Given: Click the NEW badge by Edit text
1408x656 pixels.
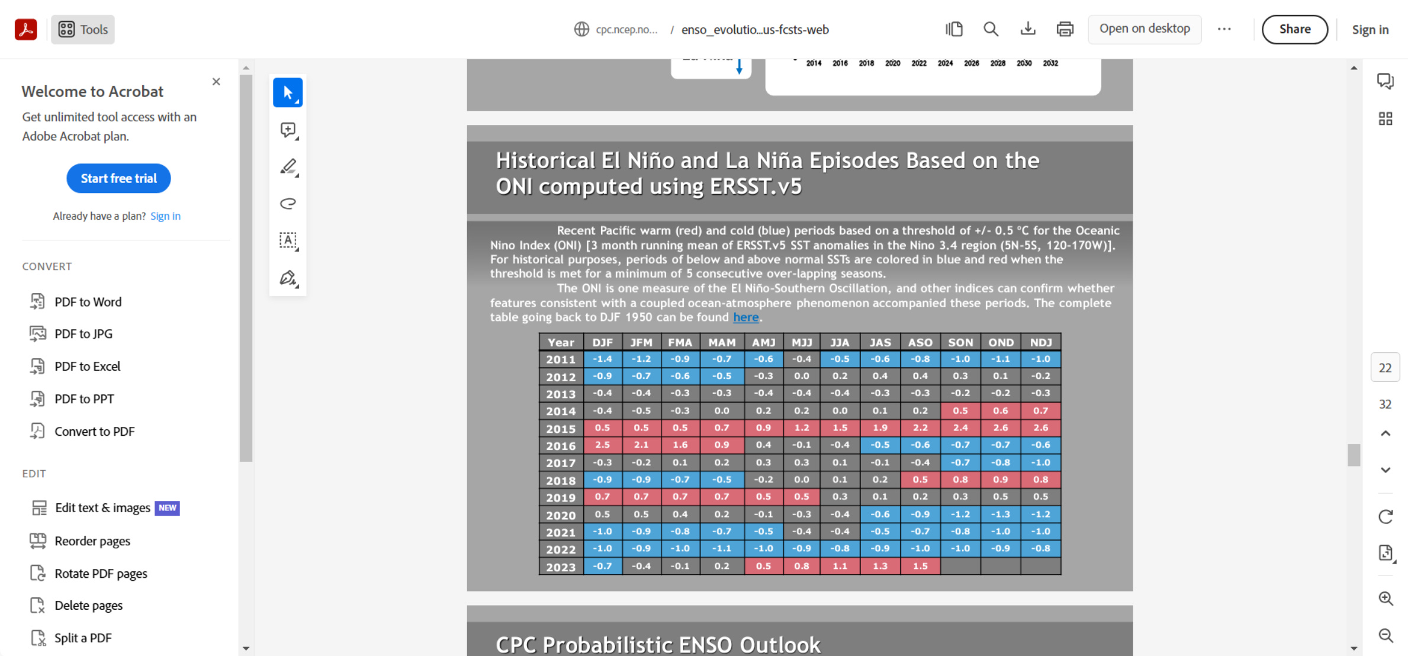Looking at the screenshot, I should 167,508.
